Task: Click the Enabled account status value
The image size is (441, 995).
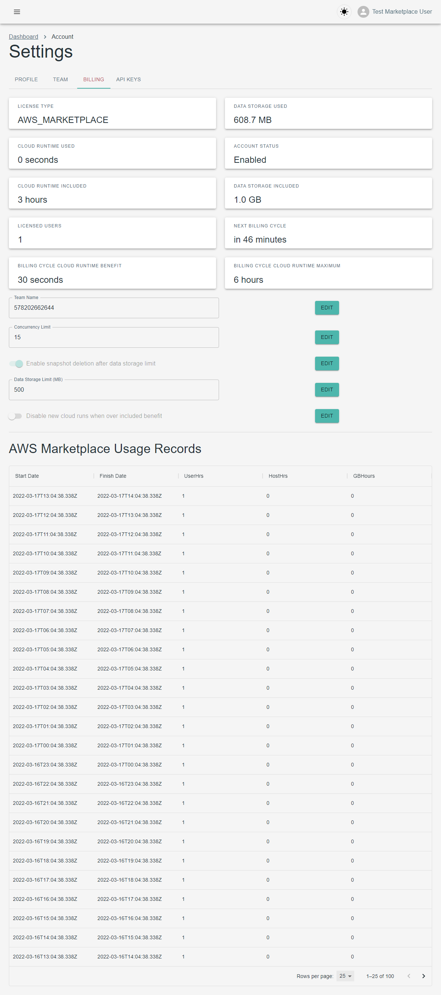Action: tap(250, 160)
